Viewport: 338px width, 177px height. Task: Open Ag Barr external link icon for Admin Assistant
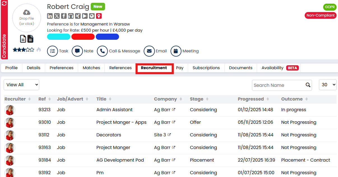click(x=174, y=110)
